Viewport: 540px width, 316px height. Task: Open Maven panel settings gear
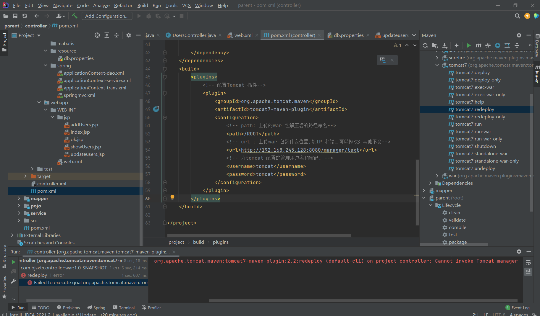click(519, 35)
